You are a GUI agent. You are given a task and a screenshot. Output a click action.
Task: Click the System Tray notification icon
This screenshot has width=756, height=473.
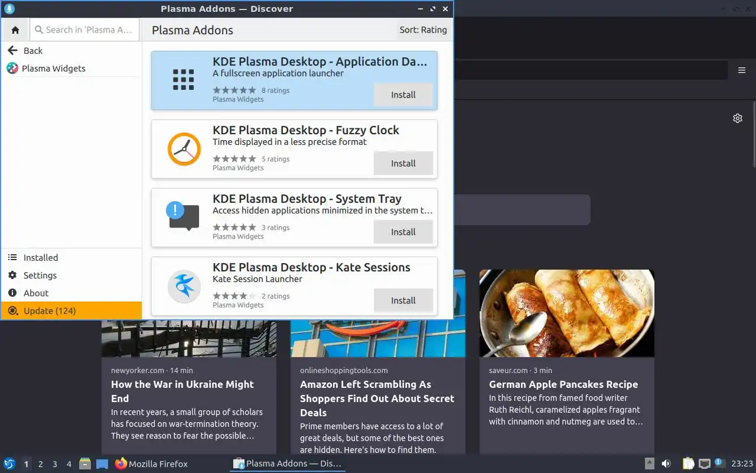[183, 216]
